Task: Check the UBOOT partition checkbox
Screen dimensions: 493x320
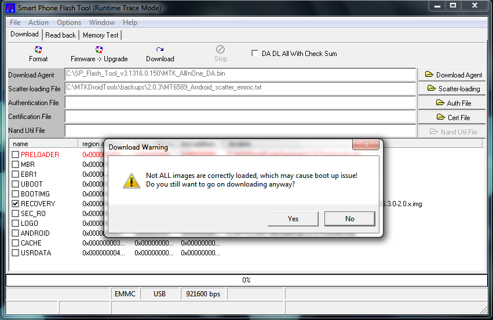Action: (16, 184)
